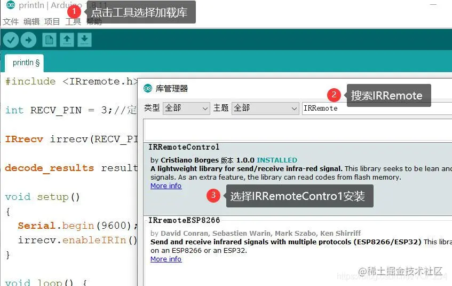Select the IRremoteESP8266 library entry title
The image size is (452, 286).
point(184,220)
